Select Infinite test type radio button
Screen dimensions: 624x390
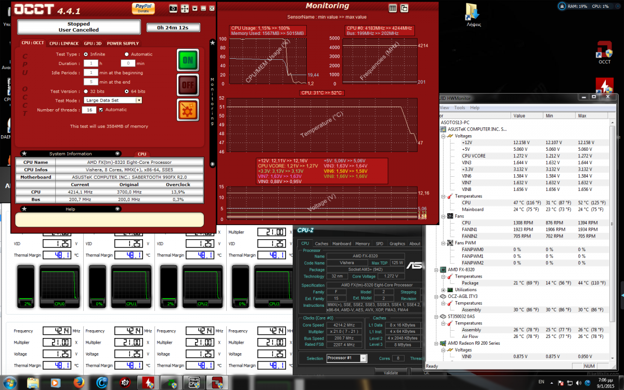(86, 54)
